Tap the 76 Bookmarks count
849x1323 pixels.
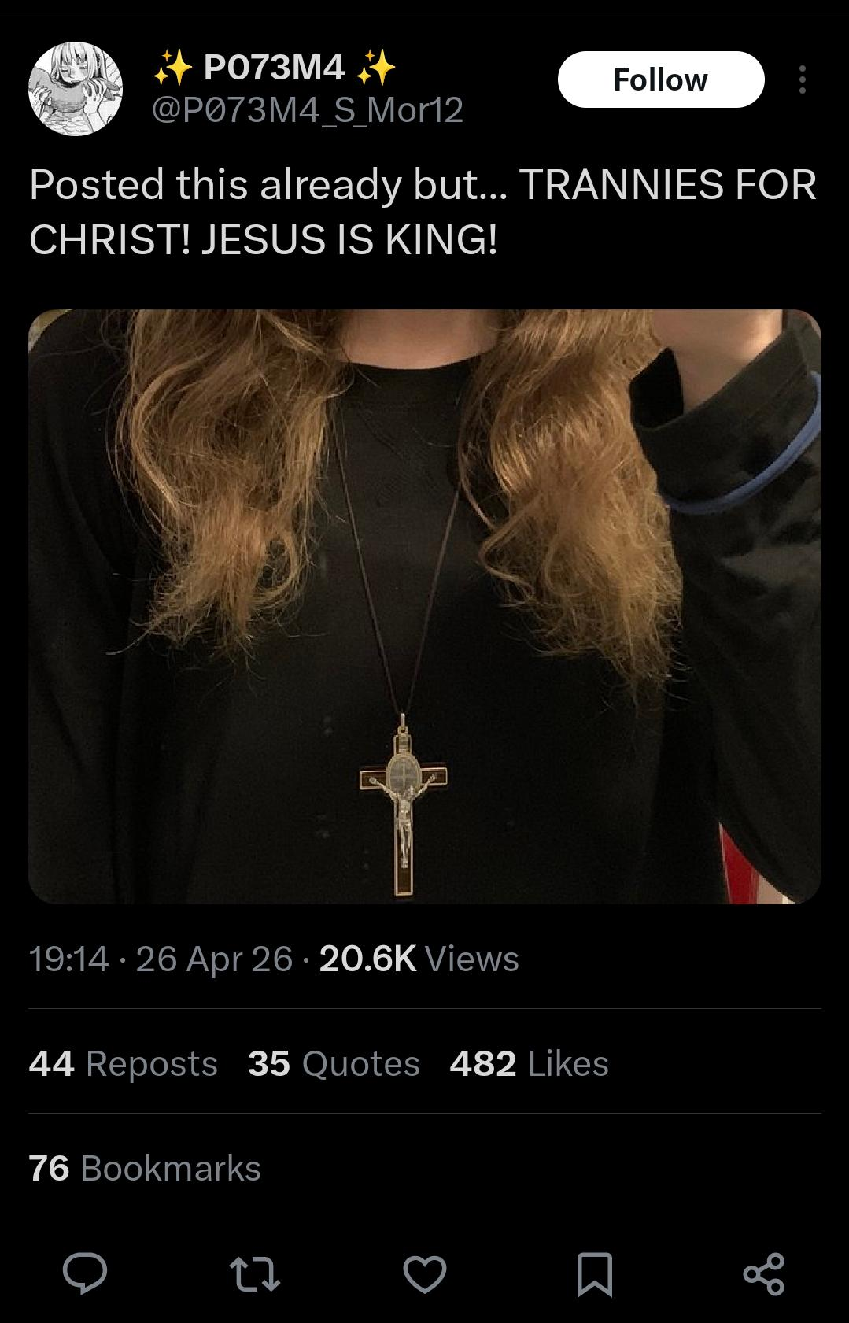point(145,1168)
